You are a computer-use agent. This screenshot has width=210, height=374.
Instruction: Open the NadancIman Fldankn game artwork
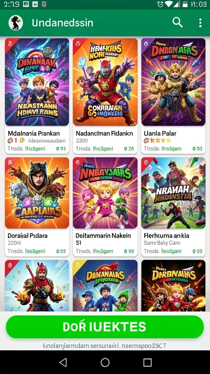click(x=105, y=82)
